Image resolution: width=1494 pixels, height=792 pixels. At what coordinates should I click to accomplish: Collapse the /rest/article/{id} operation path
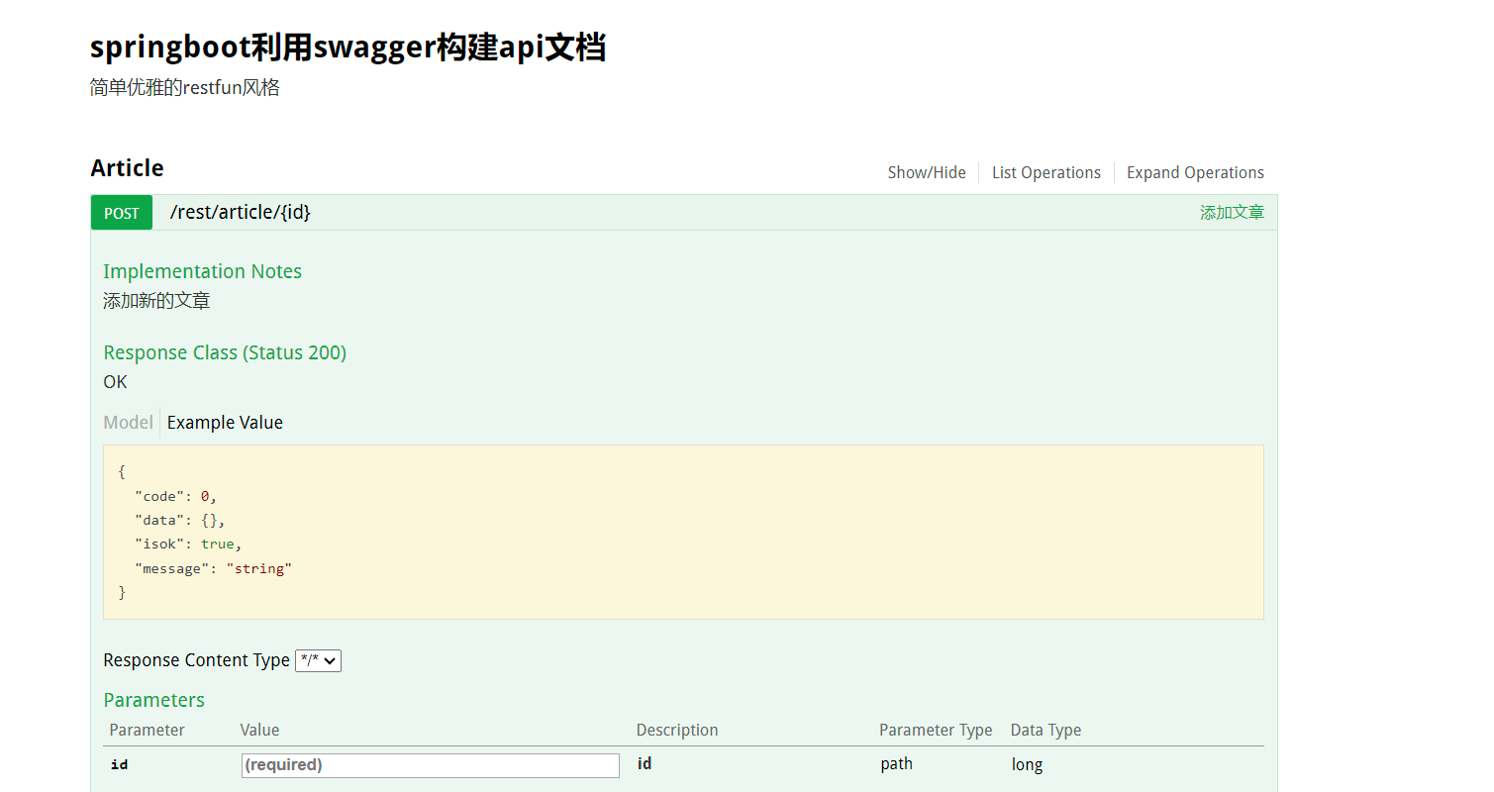click(x=241, y=212)
